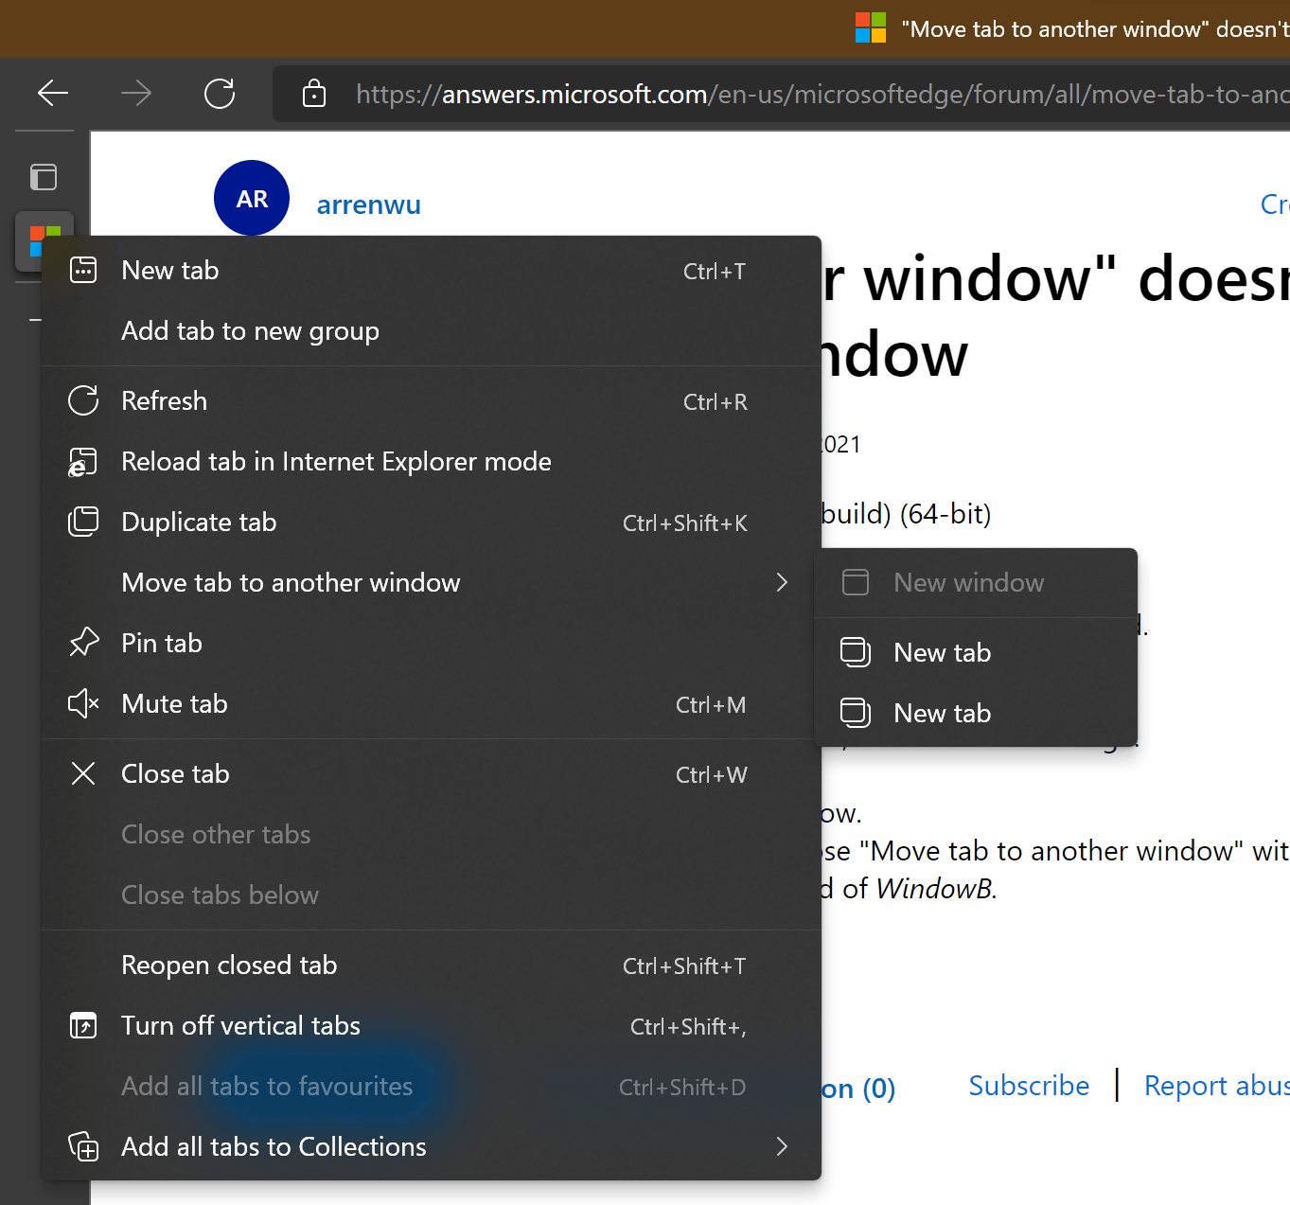
Task: Select Turn off vertical tabs
Action: [x=432, y=1026]
